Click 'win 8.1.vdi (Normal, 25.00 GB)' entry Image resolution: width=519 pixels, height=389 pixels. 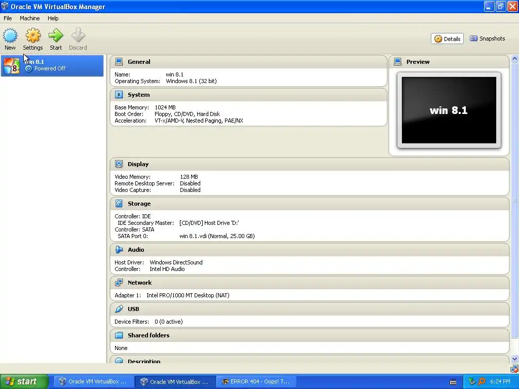217,236
